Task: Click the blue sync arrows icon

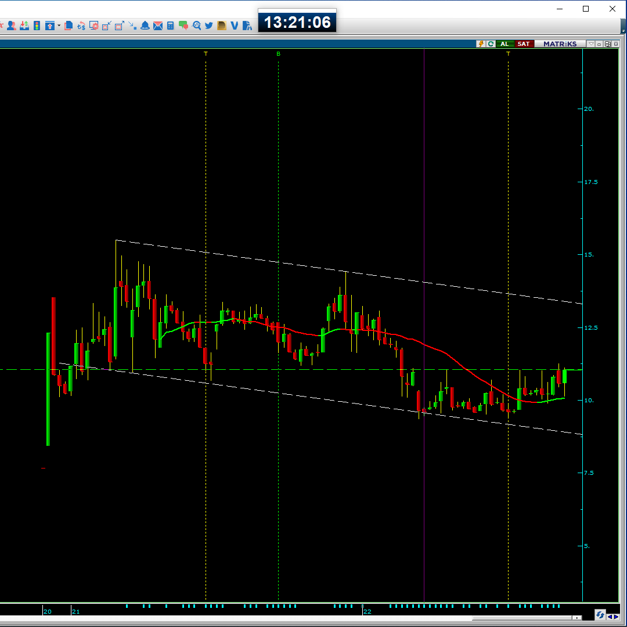Action: 600,615
